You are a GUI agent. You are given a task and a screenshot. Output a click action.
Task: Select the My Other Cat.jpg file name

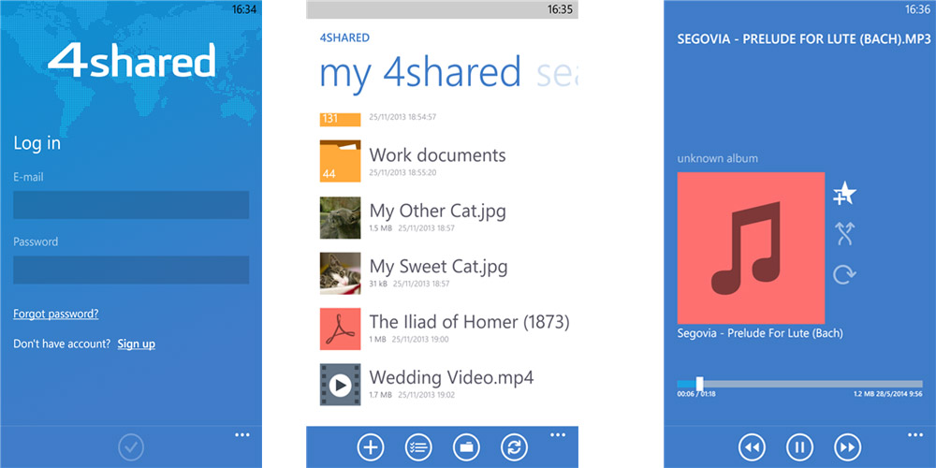(x=437, y=211)
